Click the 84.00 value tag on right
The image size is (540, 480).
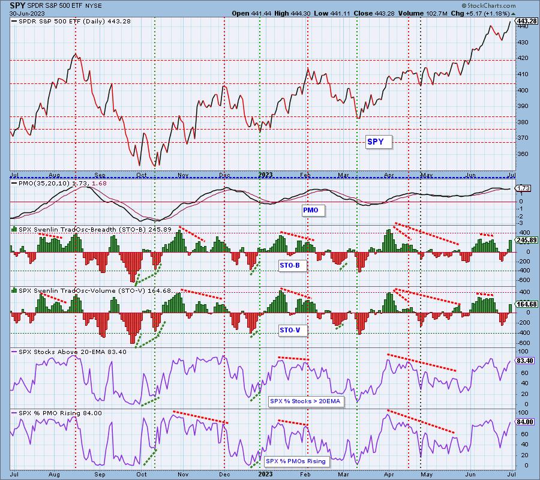[525, 422]
